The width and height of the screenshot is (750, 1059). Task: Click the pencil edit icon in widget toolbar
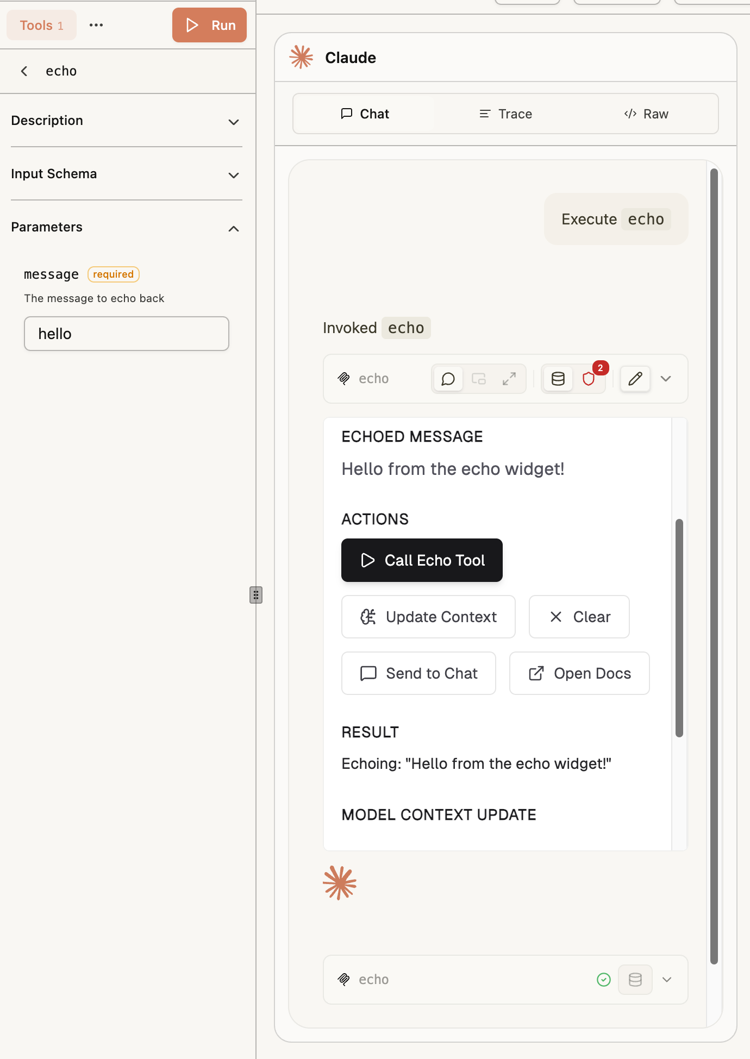[635, 379]
